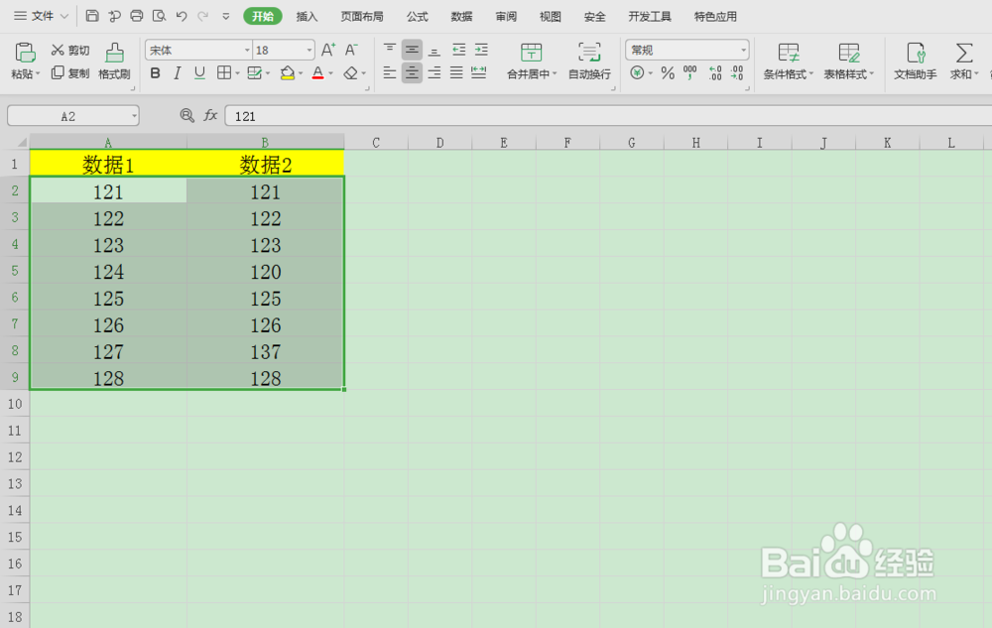This screenshot has width=992, height=628.
Task: Open the Document Assistant (文档助手)
Action: point(916,61)
